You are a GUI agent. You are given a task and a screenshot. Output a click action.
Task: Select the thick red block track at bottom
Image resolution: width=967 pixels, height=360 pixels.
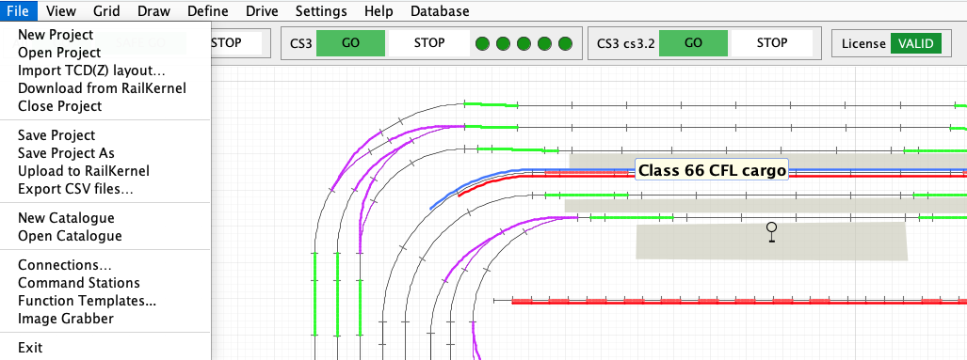pos(739,302)
